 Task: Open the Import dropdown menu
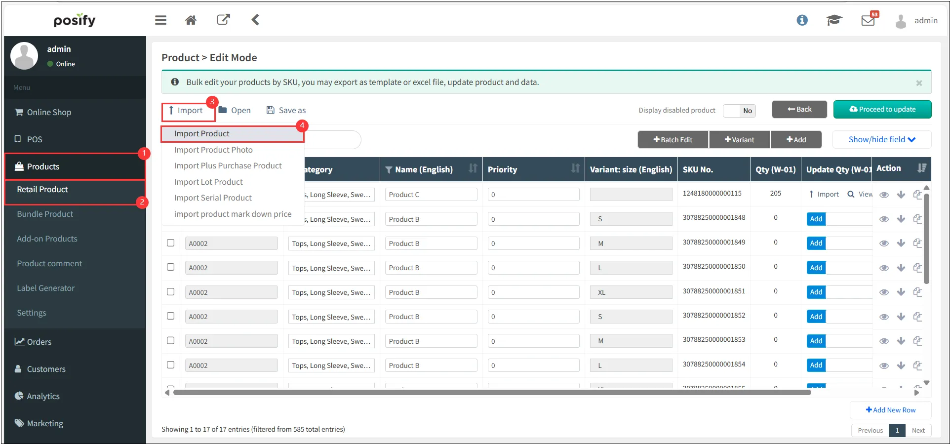point(186,111)
